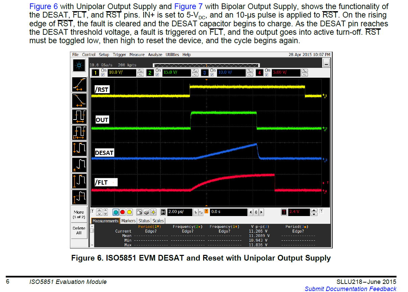This screenshot has width=408, height=292.
Task: Click the T trigger setup button
Action: (x=284, y=212)
